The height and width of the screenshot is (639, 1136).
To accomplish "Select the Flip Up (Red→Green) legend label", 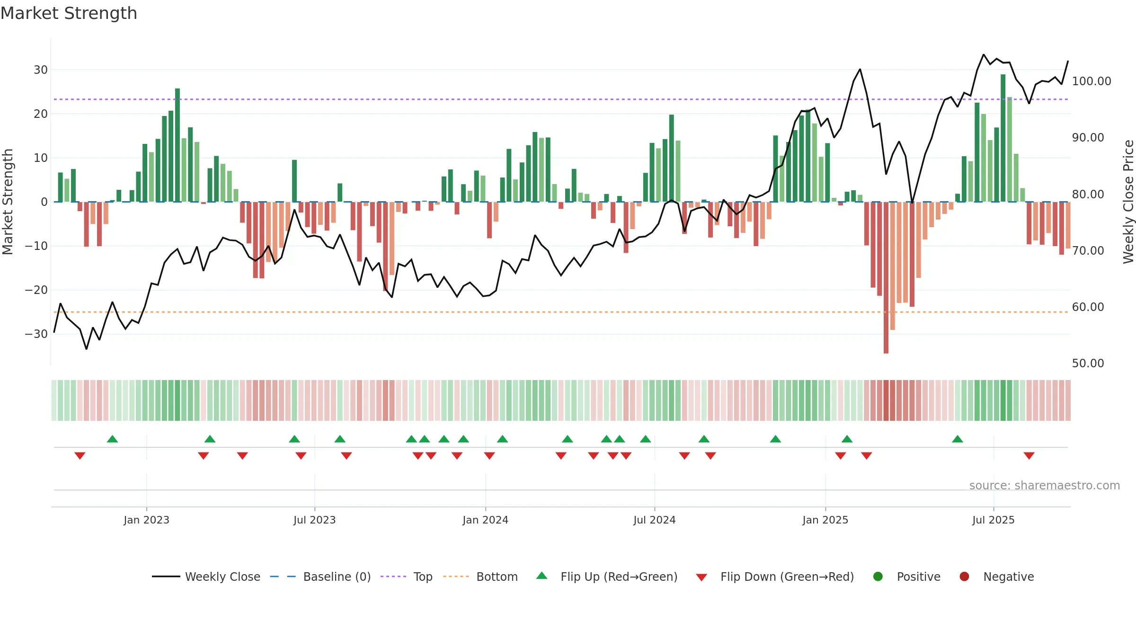I will pos(619,577).
